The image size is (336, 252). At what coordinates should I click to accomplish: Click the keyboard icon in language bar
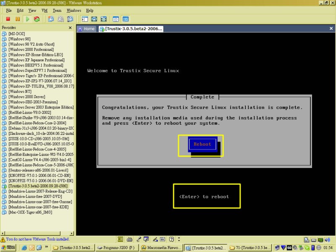pos(129,239)
